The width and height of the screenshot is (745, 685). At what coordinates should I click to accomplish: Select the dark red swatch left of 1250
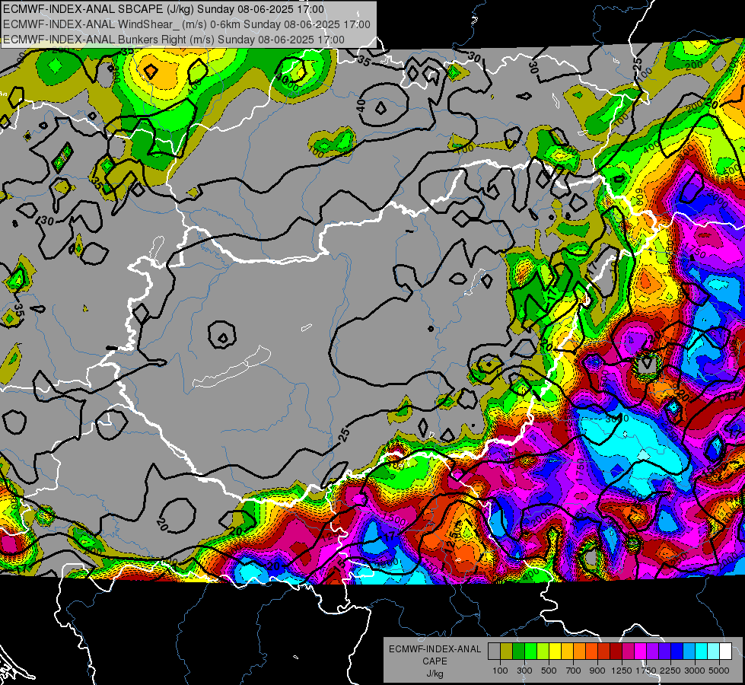pyautogui.click(x=616, y=652)
